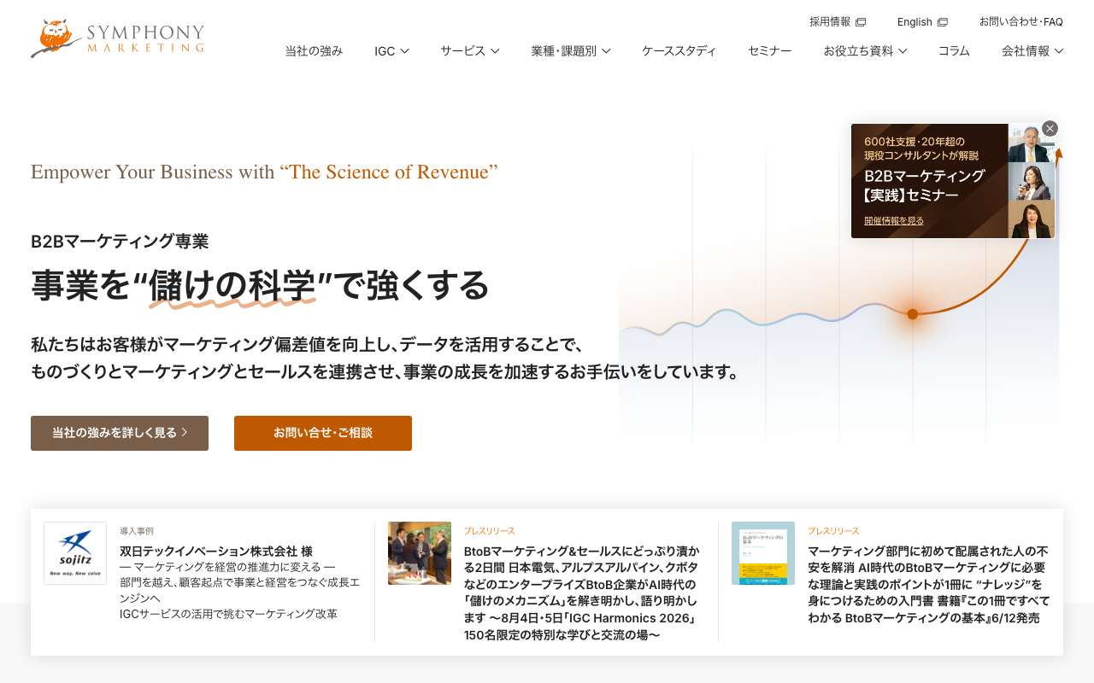Click プレスリリース label above book article

click(833, 531)
